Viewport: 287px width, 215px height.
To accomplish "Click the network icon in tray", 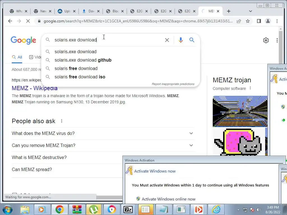I will click(x=245, y=210).
